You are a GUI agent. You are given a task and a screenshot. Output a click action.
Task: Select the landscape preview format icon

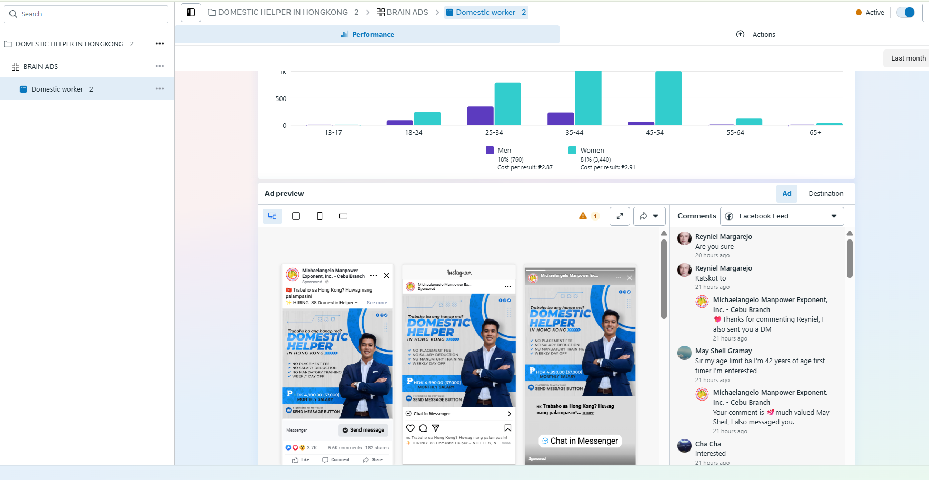pyautogui.click(x=343, y=216)
